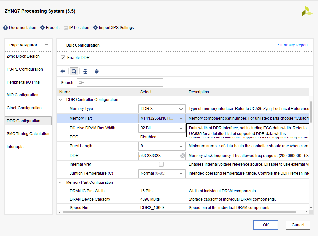Viewport: 318px width, 236px height.
Task: Clear the DDR frequency field value
Action: (183, 156)
